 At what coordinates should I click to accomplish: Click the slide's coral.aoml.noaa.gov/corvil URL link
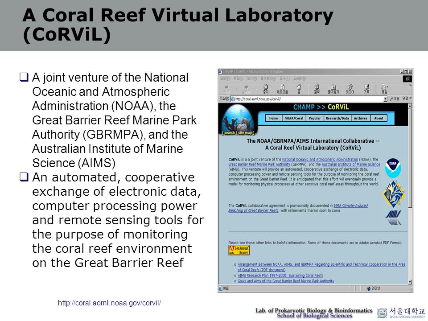click(x=110, y=303)
